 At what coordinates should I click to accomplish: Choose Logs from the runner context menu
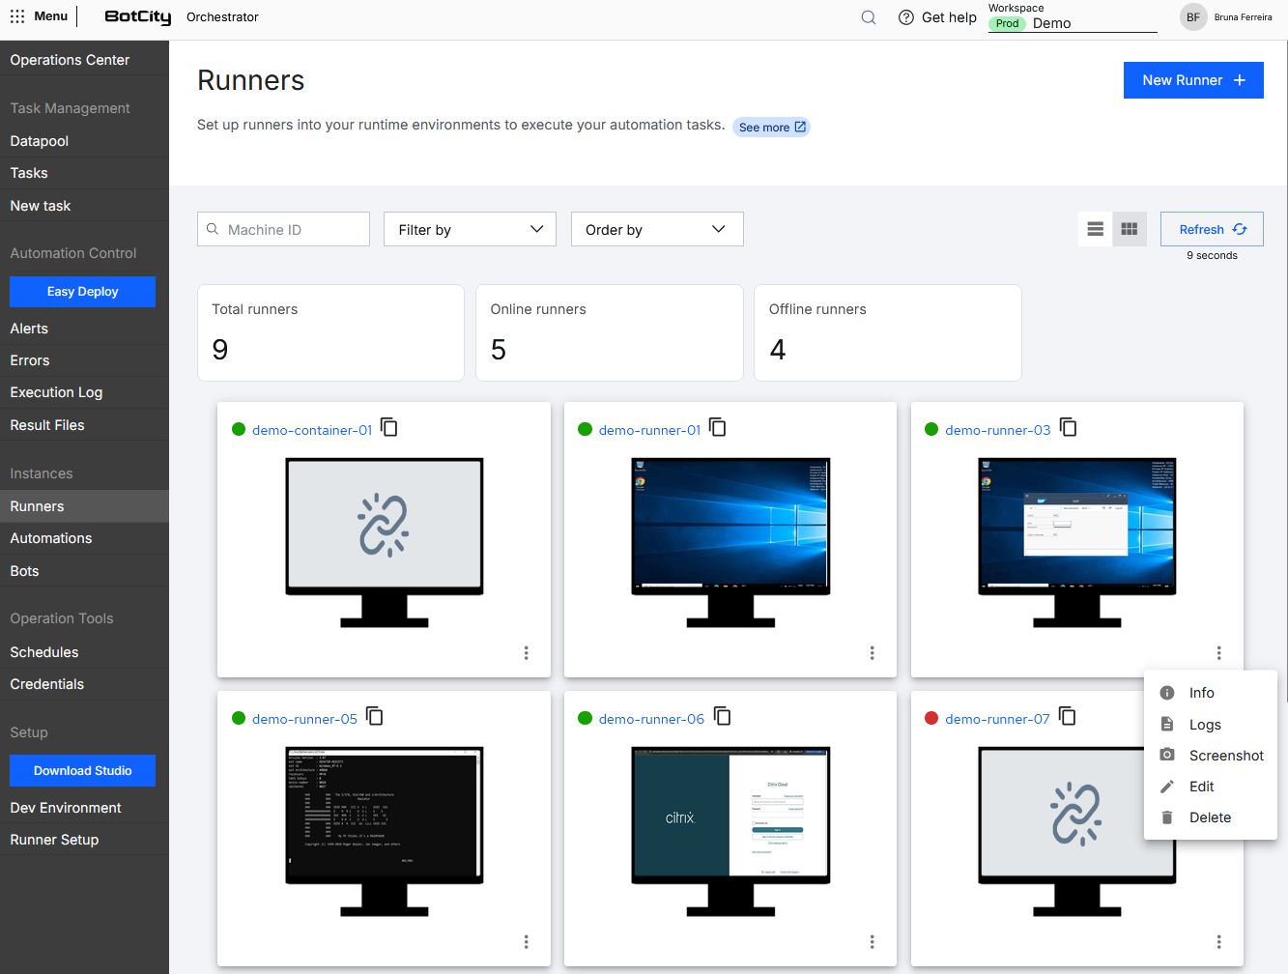[1211, 725]
